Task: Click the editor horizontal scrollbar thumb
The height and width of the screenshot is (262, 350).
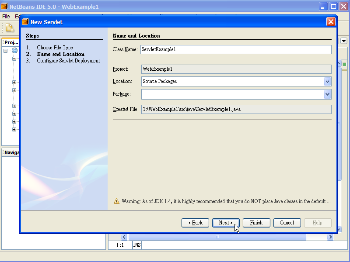Action: (217, 237)
